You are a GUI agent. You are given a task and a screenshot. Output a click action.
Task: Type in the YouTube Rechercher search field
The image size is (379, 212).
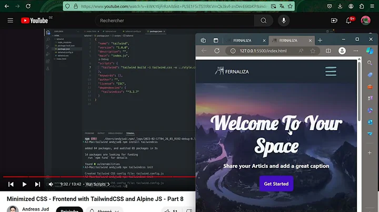[175, 20]
